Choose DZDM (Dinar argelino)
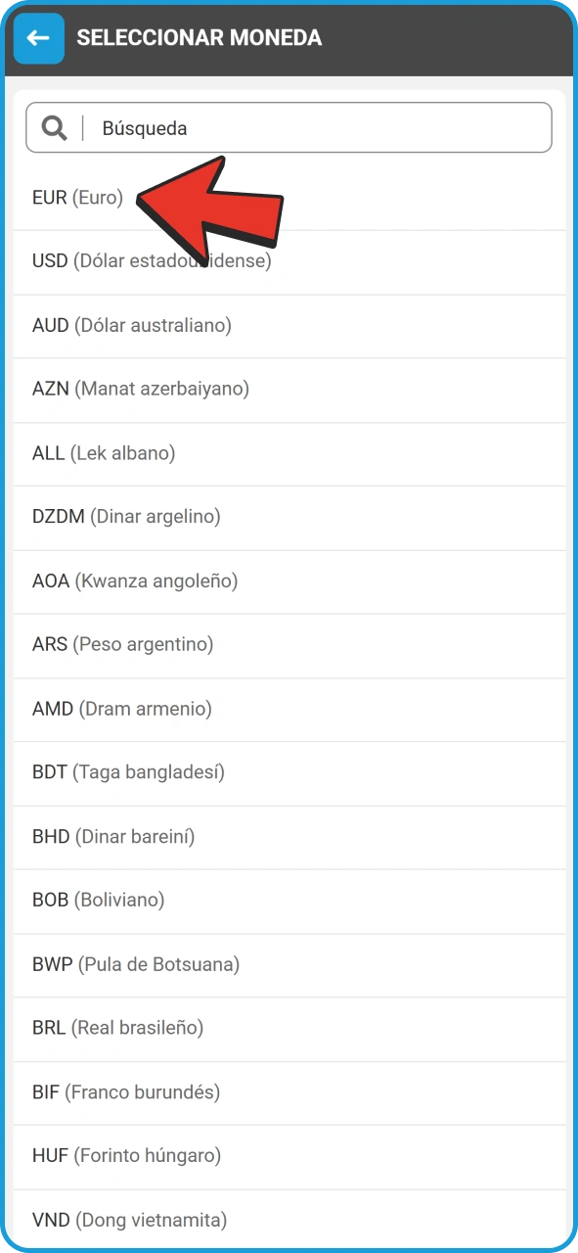The height and width of the screenshot is (1253, 578). [289, 518]
